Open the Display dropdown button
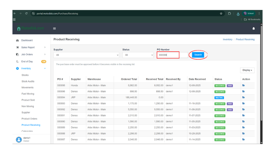 247,70
